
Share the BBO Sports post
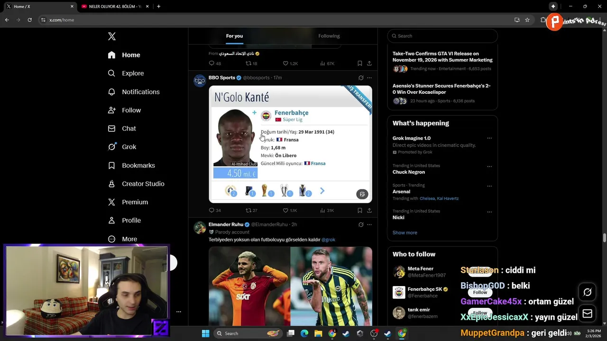coord(369,210)
